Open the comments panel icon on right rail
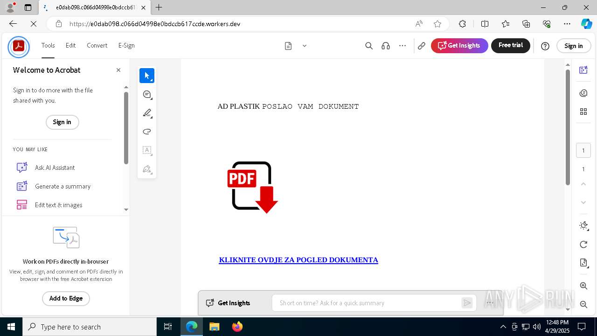The width and height of the screenshot is (597, 336). pos(583,93)
